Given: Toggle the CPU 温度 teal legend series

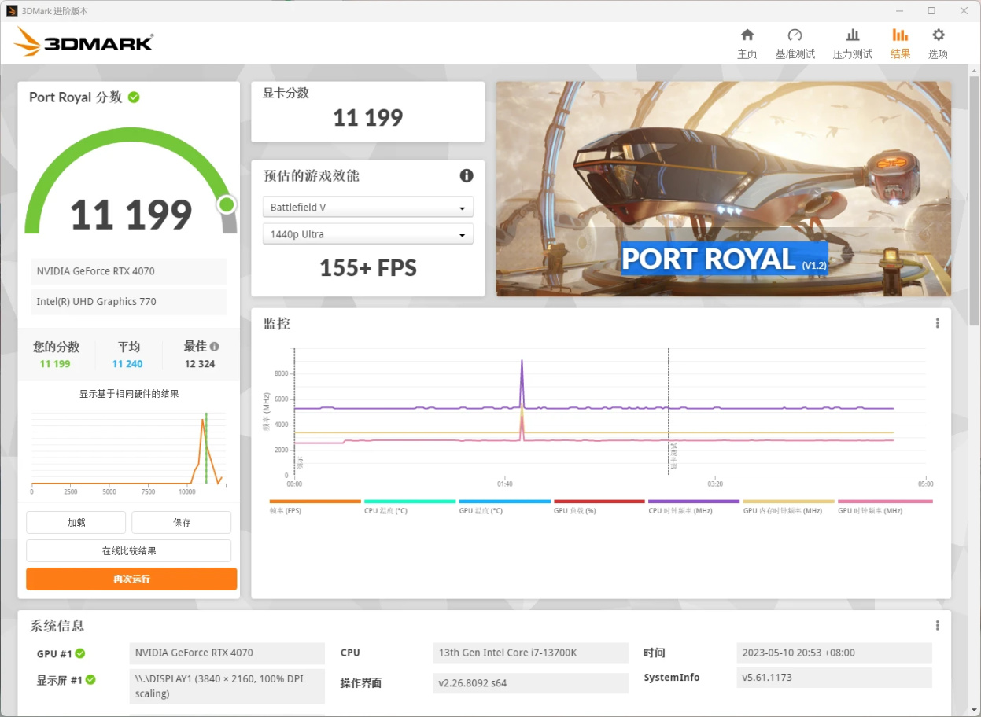Looking at the screenshot, I should click(x=410, y=506).
